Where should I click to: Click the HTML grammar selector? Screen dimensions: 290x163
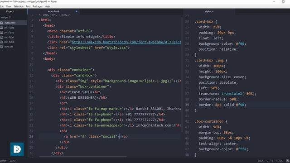coord(279,161)
